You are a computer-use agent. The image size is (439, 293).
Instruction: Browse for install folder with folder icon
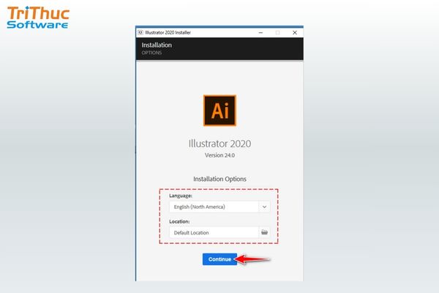264,232
